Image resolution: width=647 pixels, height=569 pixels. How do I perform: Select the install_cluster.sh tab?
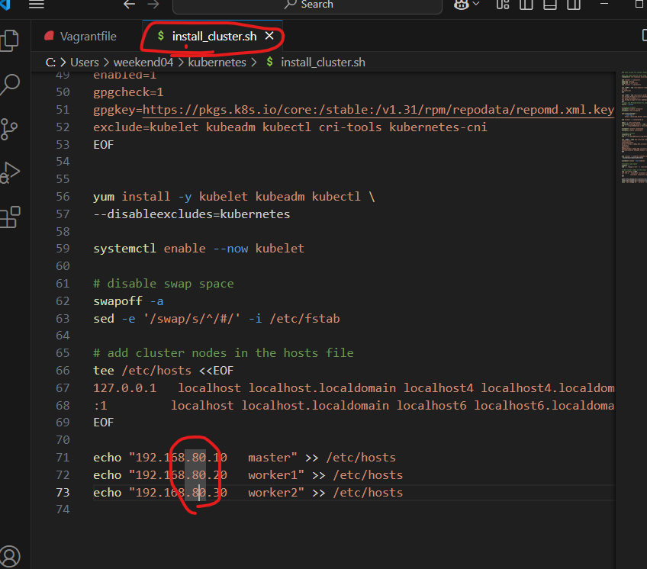(214, 37)
